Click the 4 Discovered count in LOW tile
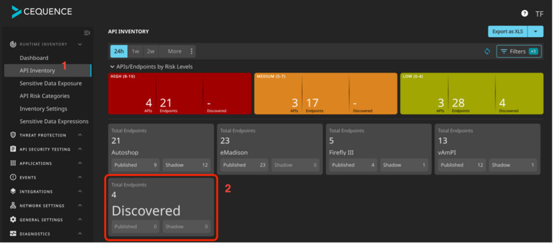 (x=502, y=103)
